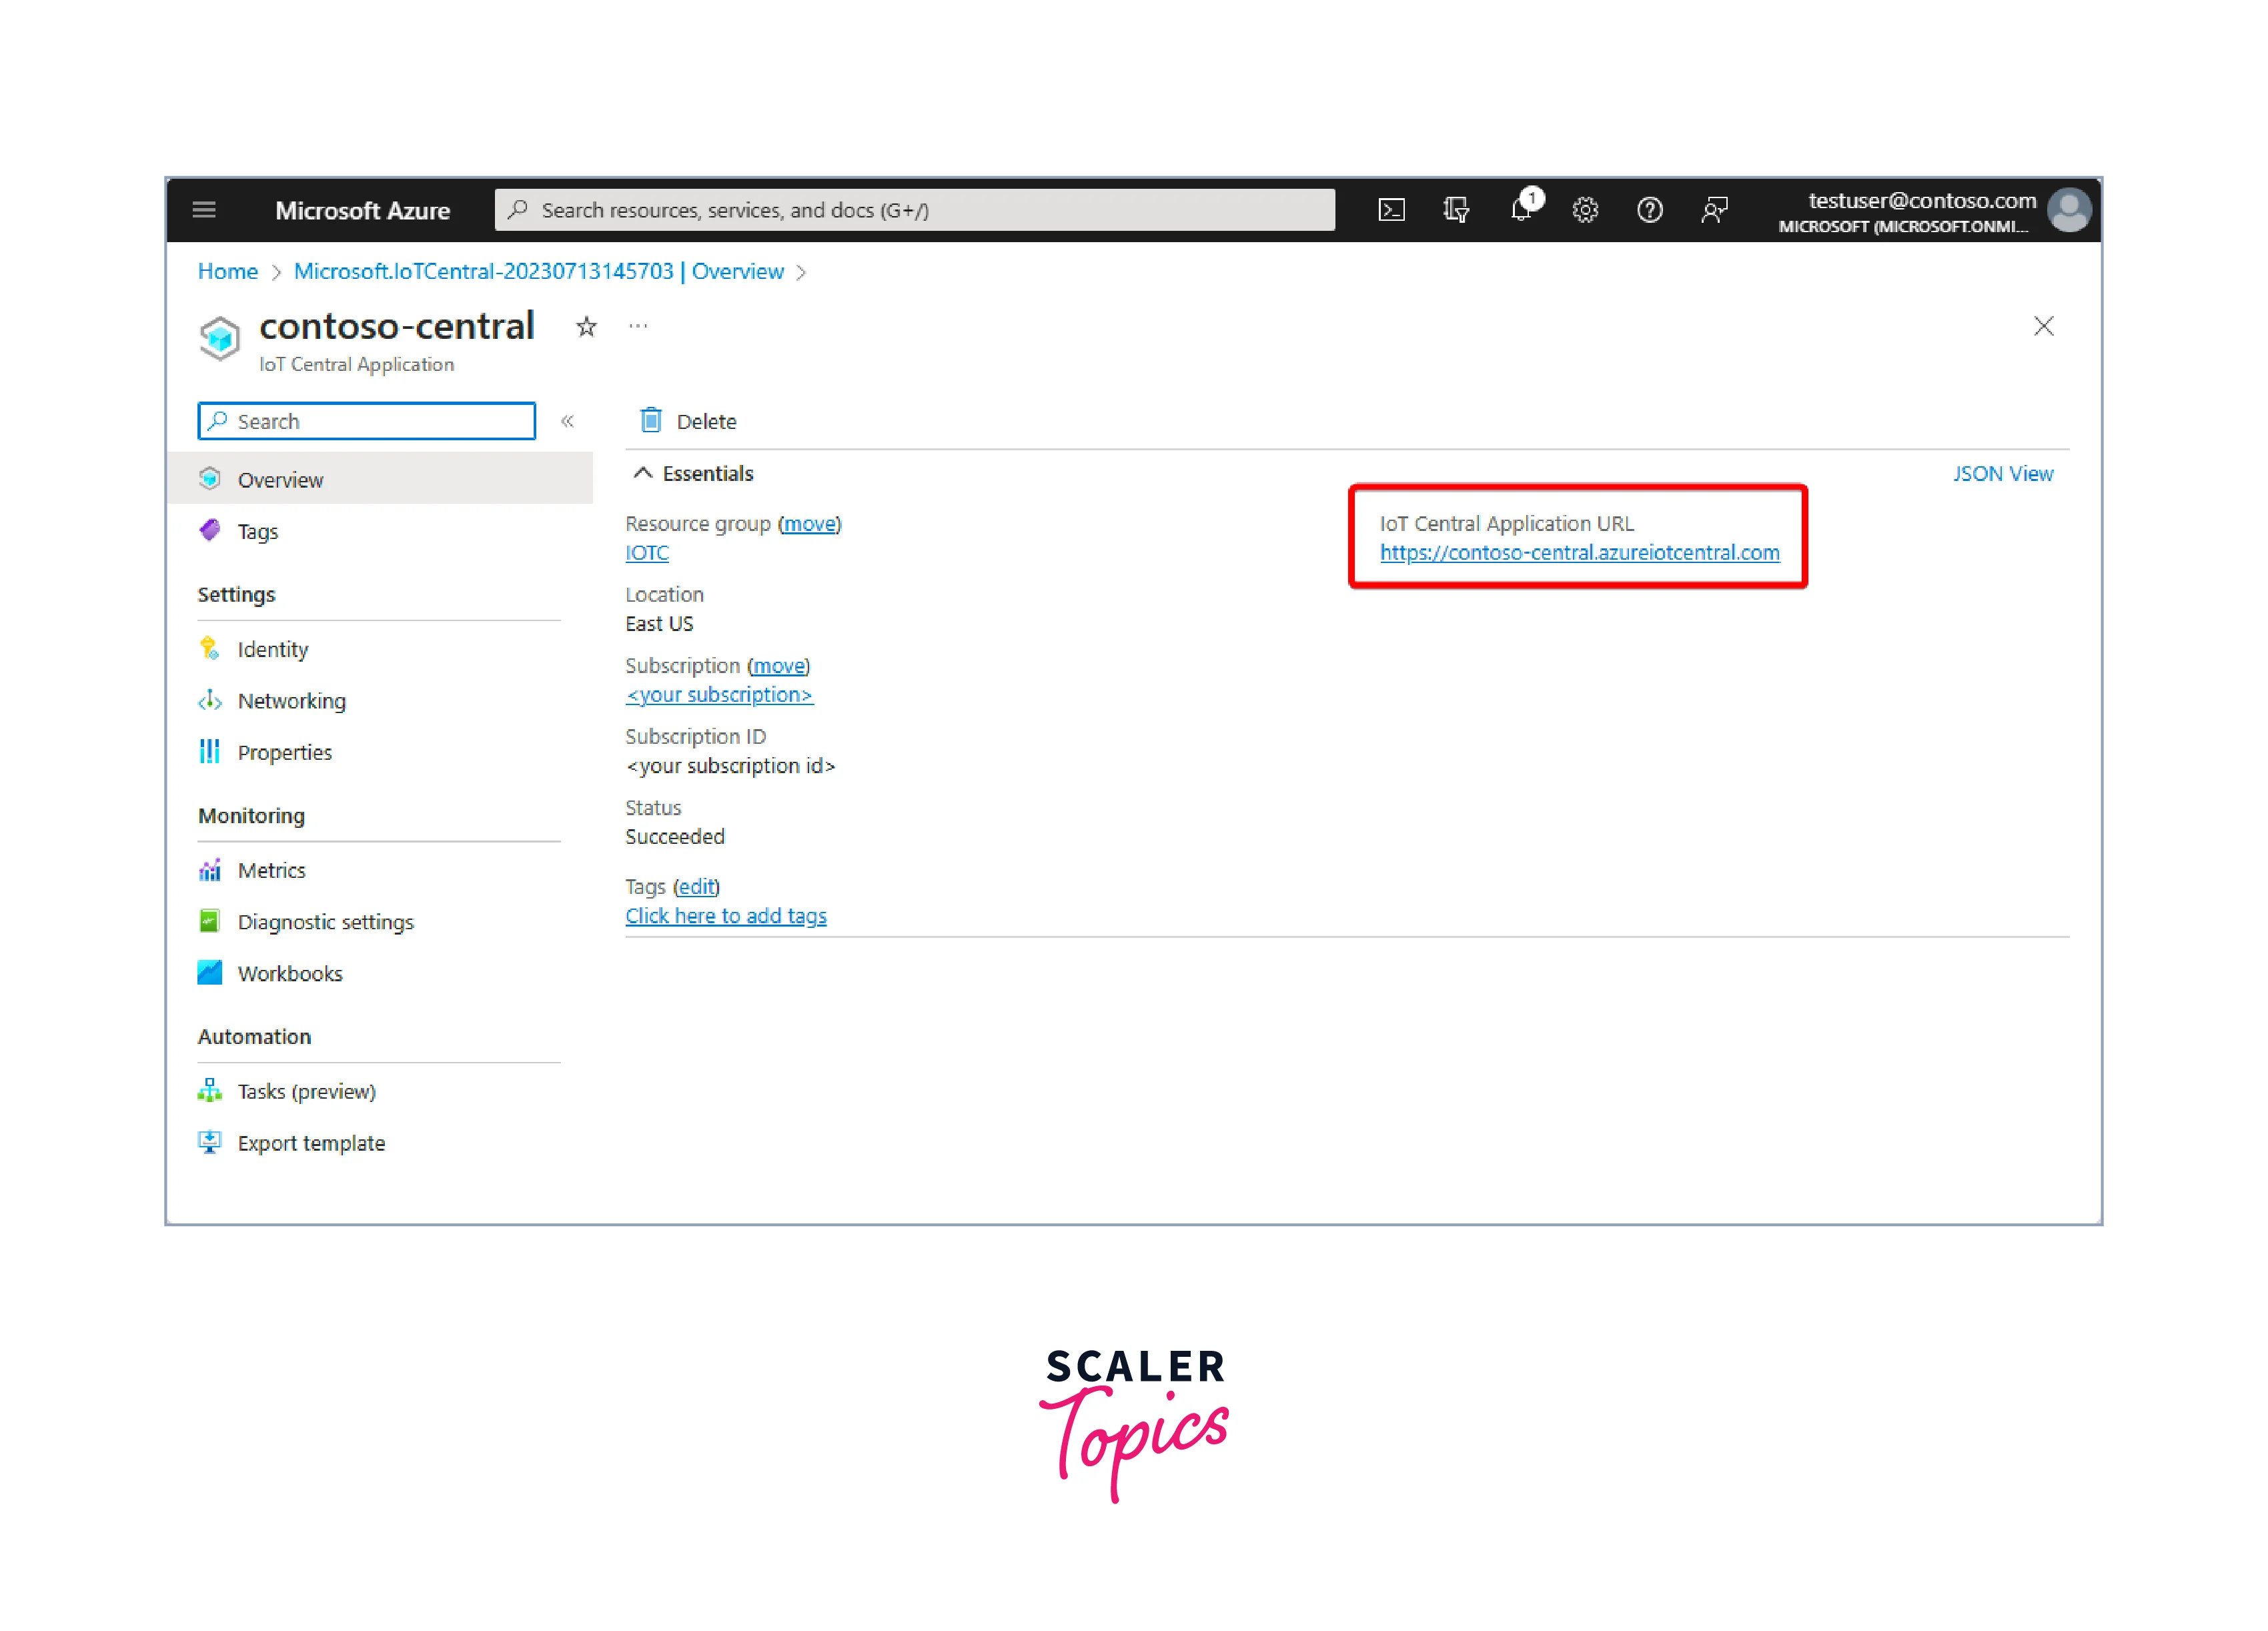Image resolution: width=2268 pixels, height=1631 pixels.
Task: Open the feedback icon in header
Action: click(1714, 210)
